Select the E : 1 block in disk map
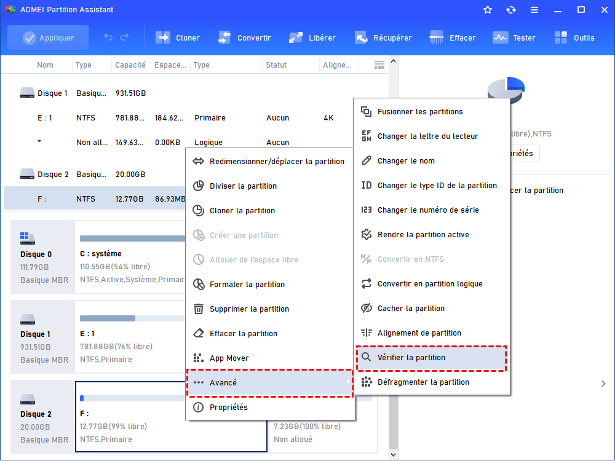 coord(130,337)
